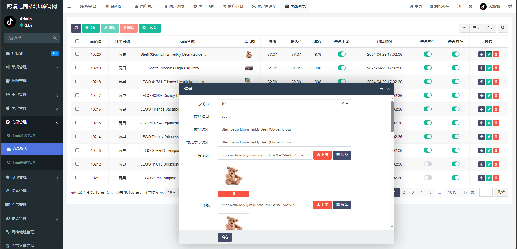Click 上传 button beside 展示图 field

(x=322, y=155)
